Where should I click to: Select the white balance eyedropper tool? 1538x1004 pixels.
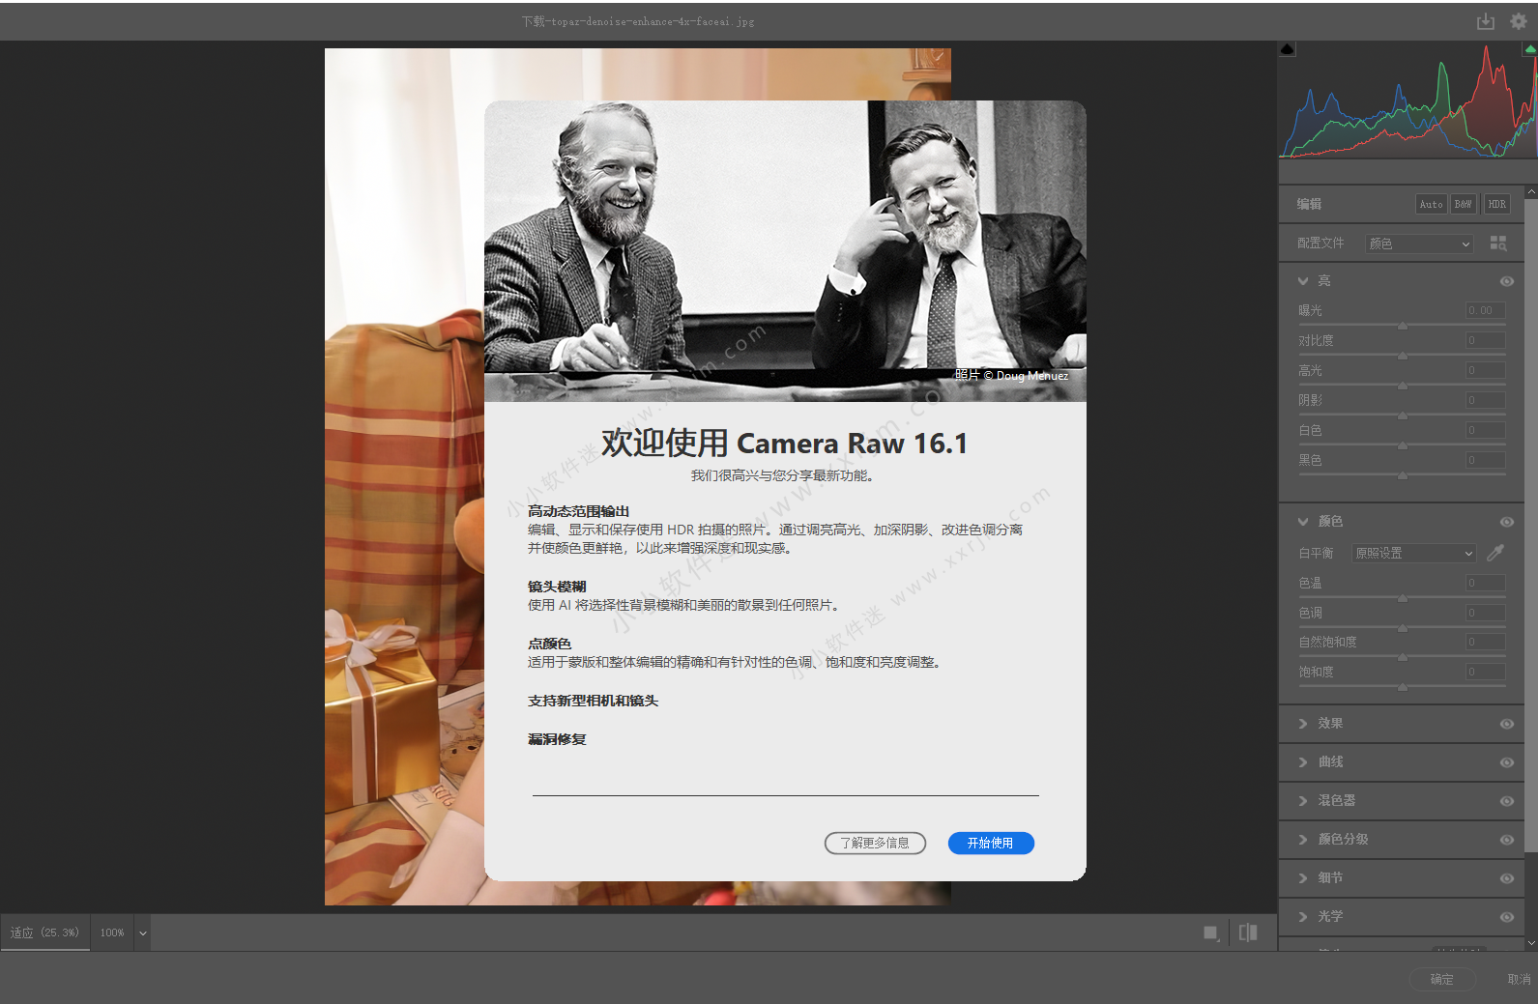(x=1495, y=553)
